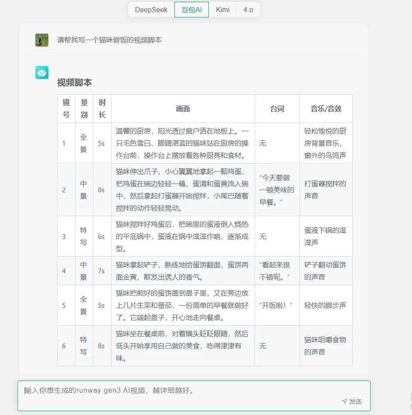Click the robot assistant avatar icon
Image resolution: width=412 pixels, height=415 pixels.
click(x=41, y=72)
